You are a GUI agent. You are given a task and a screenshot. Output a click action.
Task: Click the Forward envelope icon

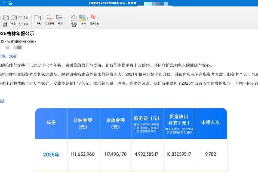[14, 18]
